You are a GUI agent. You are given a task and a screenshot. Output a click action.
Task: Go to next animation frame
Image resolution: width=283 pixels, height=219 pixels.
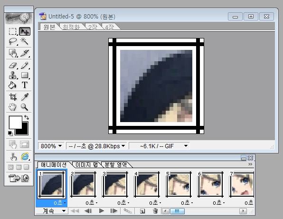(113, 211)
